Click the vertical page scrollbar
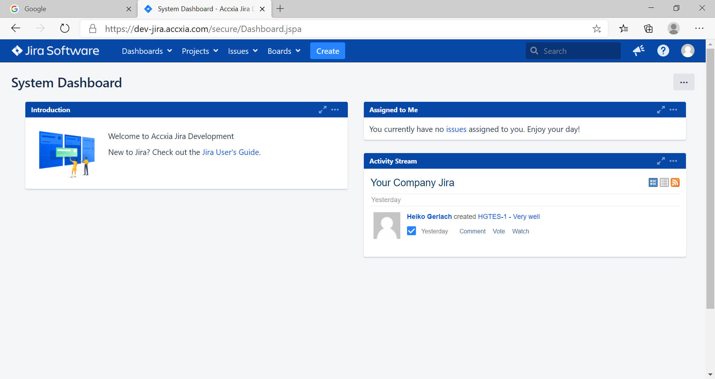Screen dimensions: 715x379 click(x=710, y=178)
